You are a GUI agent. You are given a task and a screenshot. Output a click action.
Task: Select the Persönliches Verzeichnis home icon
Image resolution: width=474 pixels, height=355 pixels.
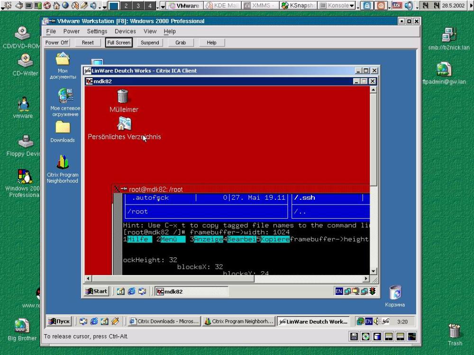124,124
